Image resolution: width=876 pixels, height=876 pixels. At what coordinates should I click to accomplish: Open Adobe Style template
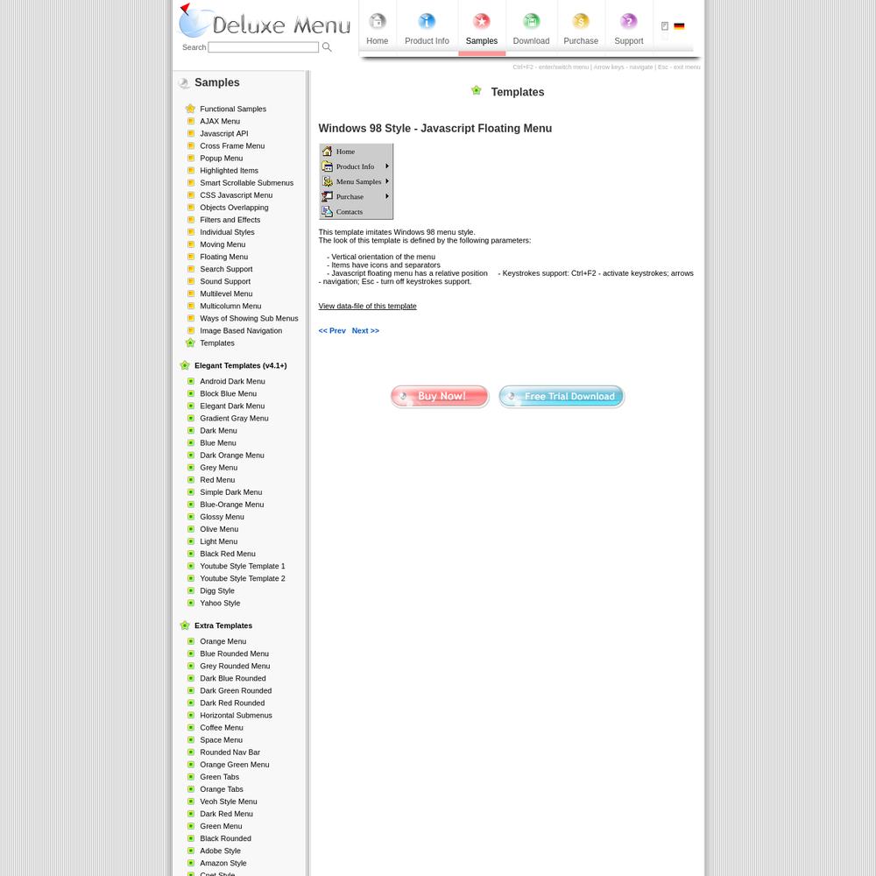coord(220,851)
